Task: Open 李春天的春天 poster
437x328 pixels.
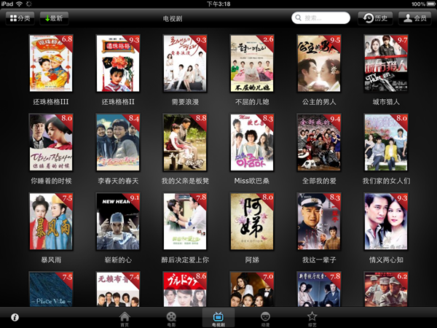Action: click(118, 142)
